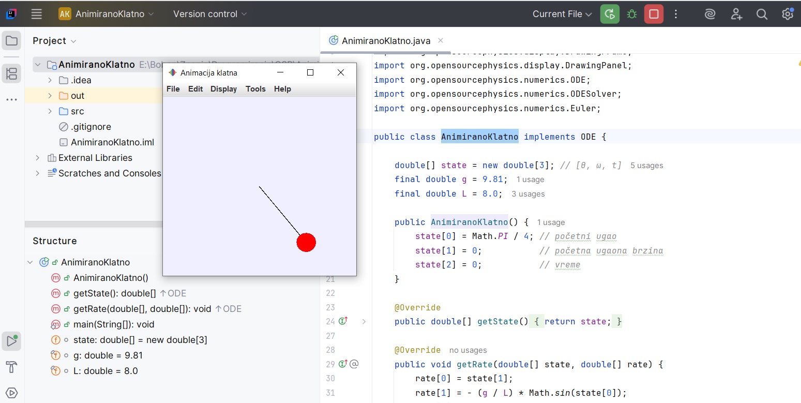Select the out folder row
The height and width of the screenshot is (403, 801).
click(94, 96)
